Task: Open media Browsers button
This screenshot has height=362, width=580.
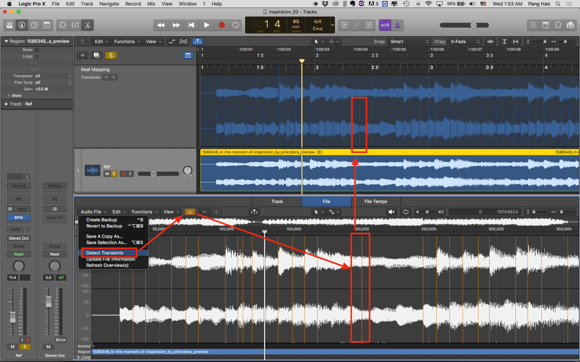Action: click(x=571, y=25)
